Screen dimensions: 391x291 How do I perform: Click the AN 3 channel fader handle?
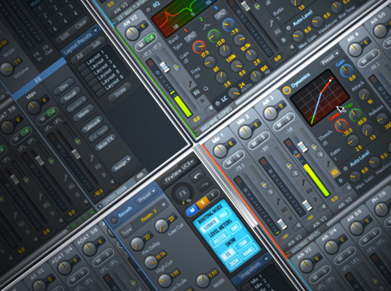click(x=302, y=147)
